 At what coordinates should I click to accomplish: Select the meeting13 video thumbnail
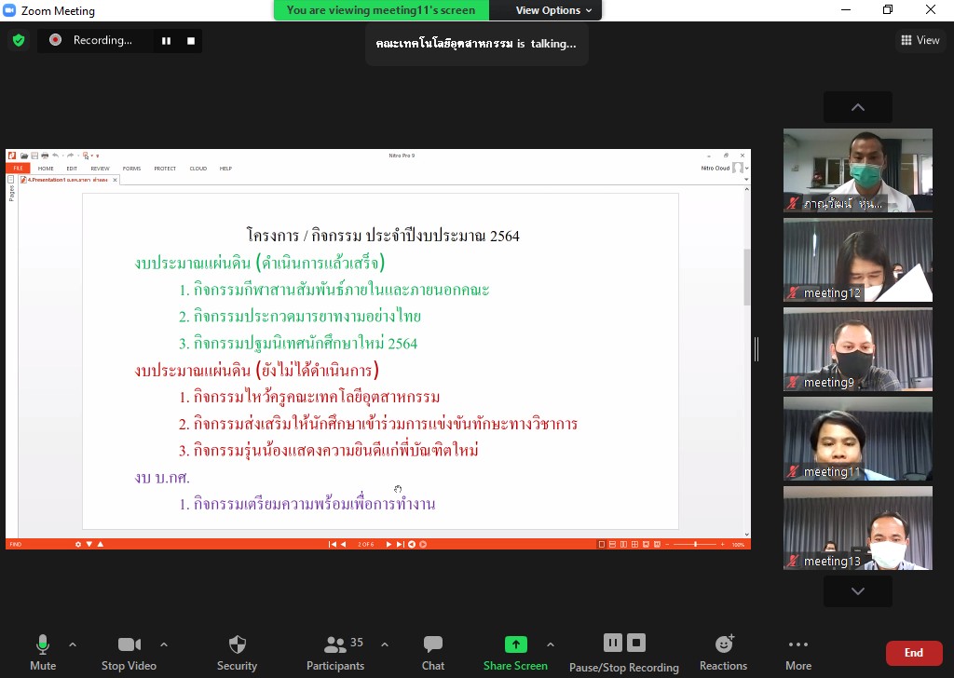(858, 528)
